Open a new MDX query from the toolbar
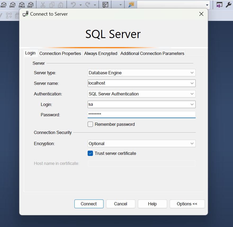233x227 pixels. point(3,5)
